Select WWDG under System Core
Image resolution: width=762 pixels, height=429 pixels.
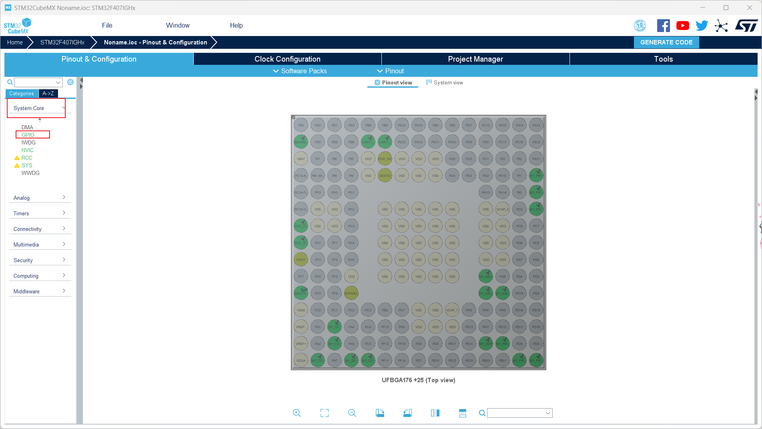30,173
